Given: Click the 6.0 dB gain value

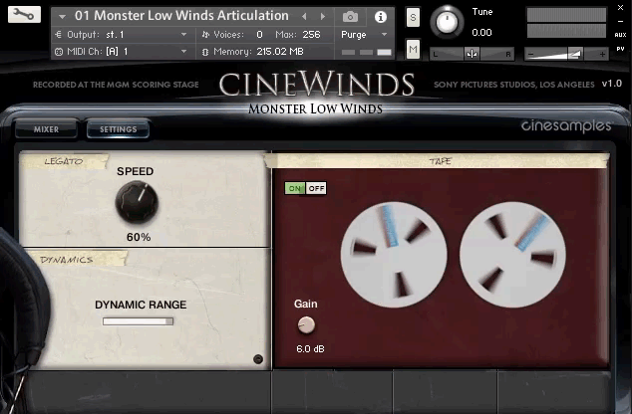Looking at the screenshot, I should pyautogui.click(x=310, y=349).
